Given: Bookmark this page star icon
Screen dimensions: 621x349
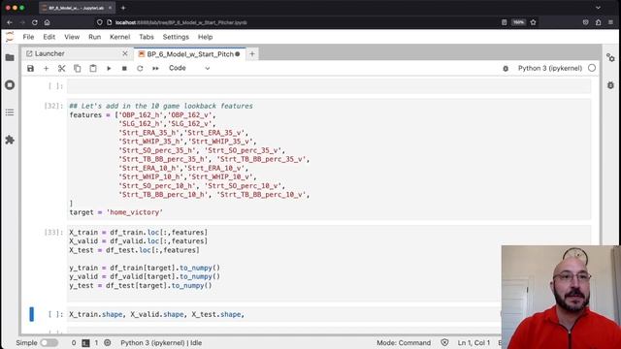Looking at the screenshot, I should pos(533,22).
